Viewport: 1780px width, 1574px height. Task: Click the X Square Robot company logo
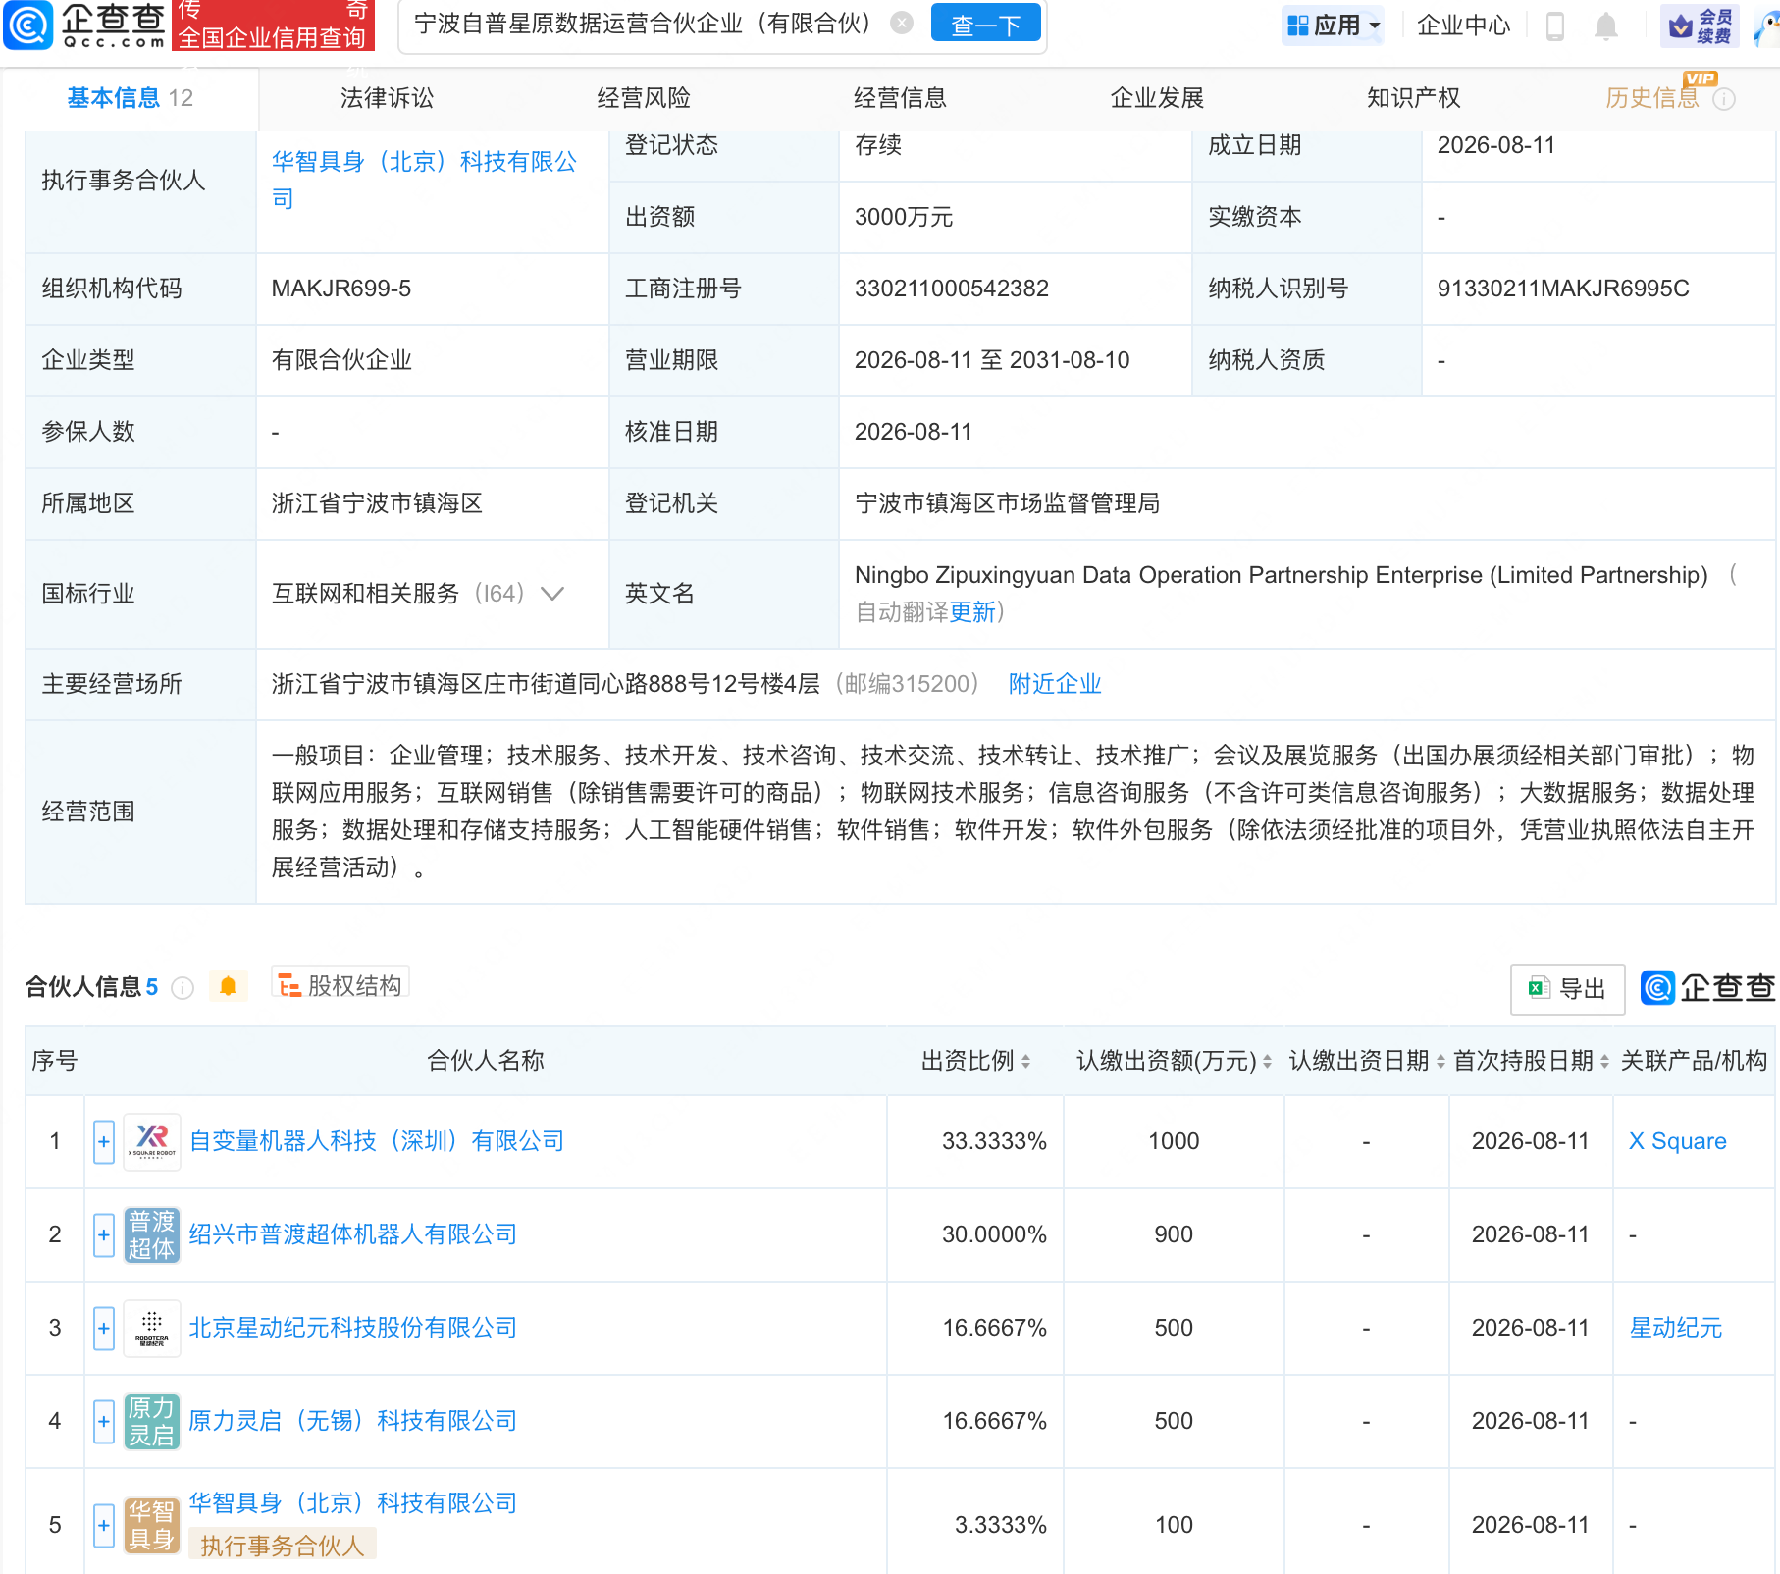(x=152, y=1141)
